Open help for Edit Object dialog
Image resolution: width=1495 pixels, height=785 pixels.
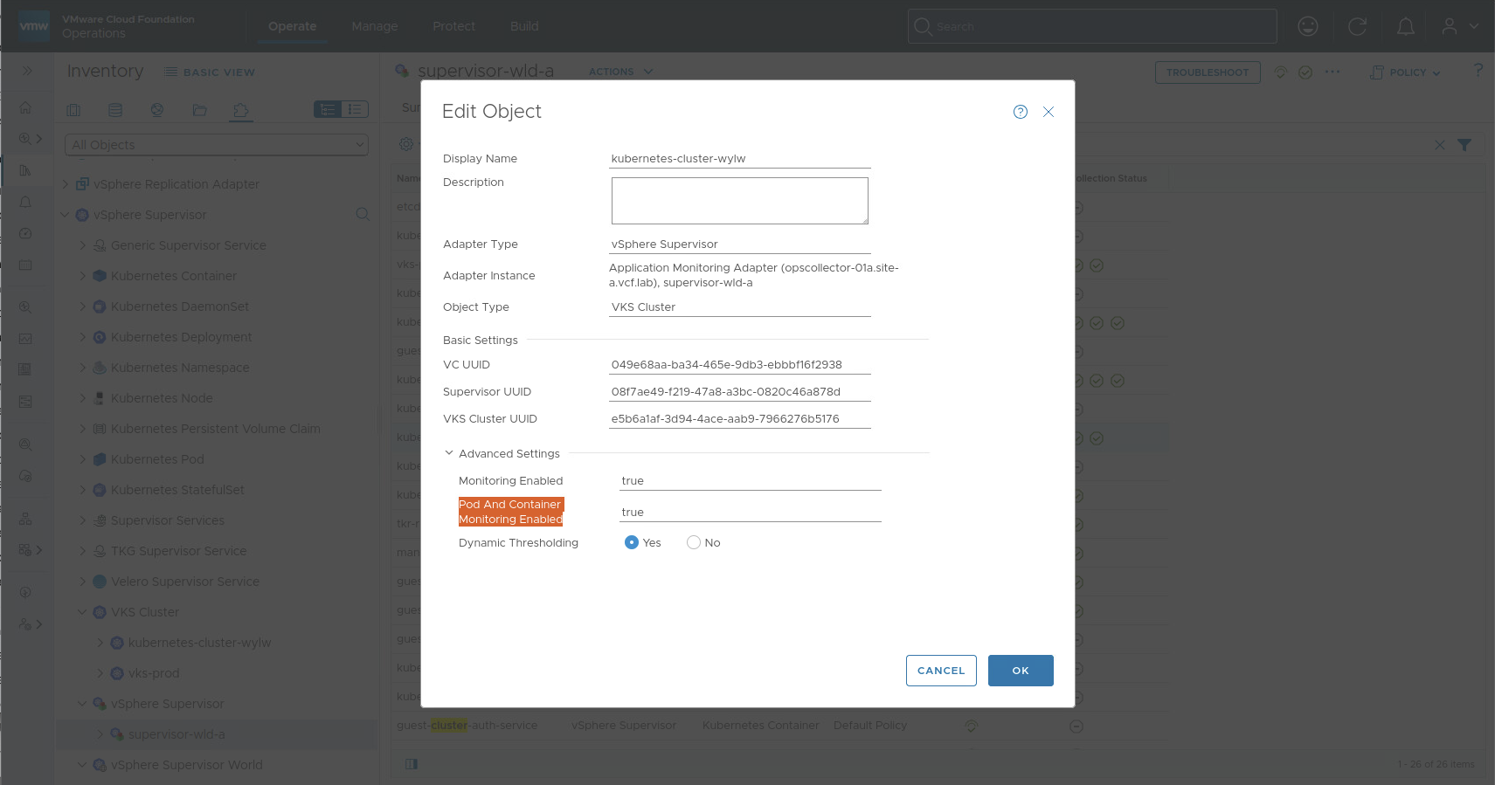pos(1020,112)
